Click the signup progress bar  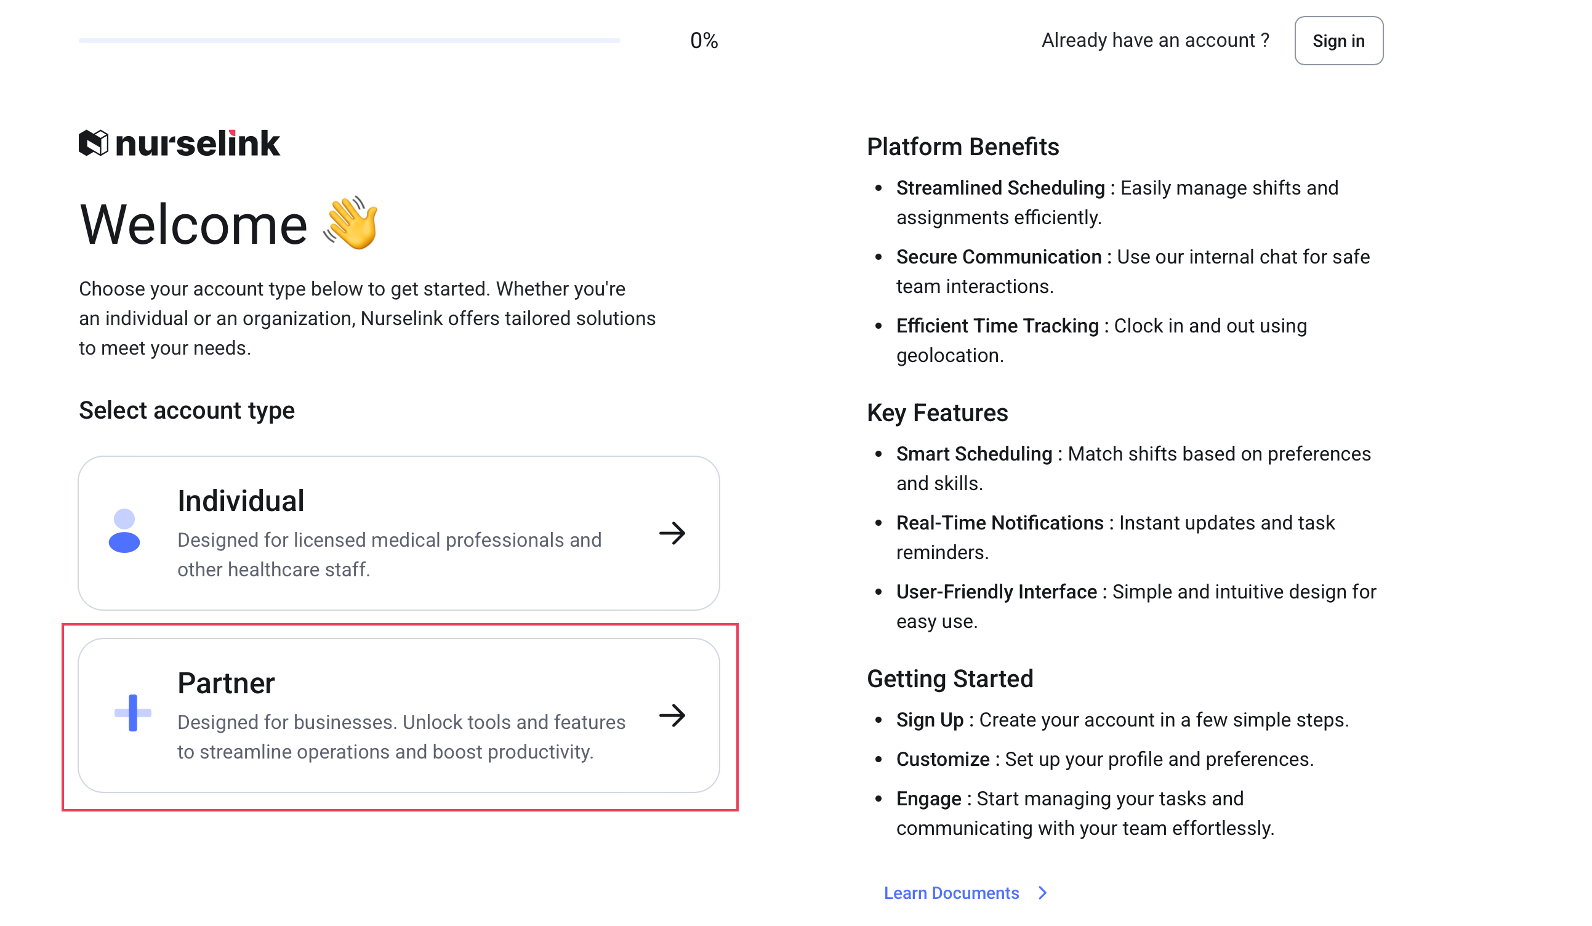click(x=349, y=41)
